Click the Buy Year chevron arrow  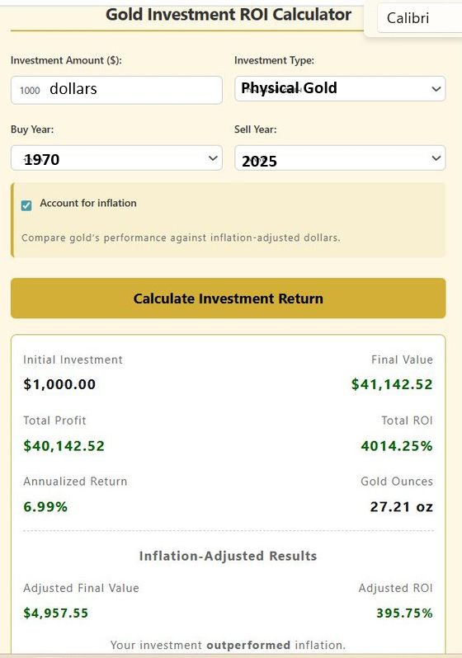(213, 158)
